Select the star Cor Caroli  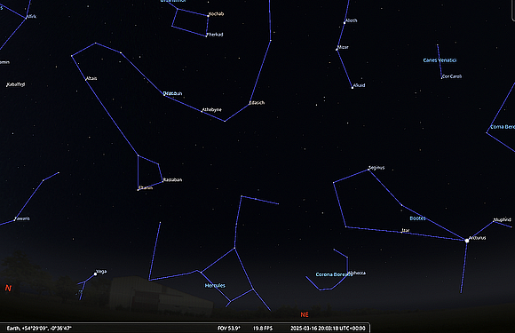(441, 78)
